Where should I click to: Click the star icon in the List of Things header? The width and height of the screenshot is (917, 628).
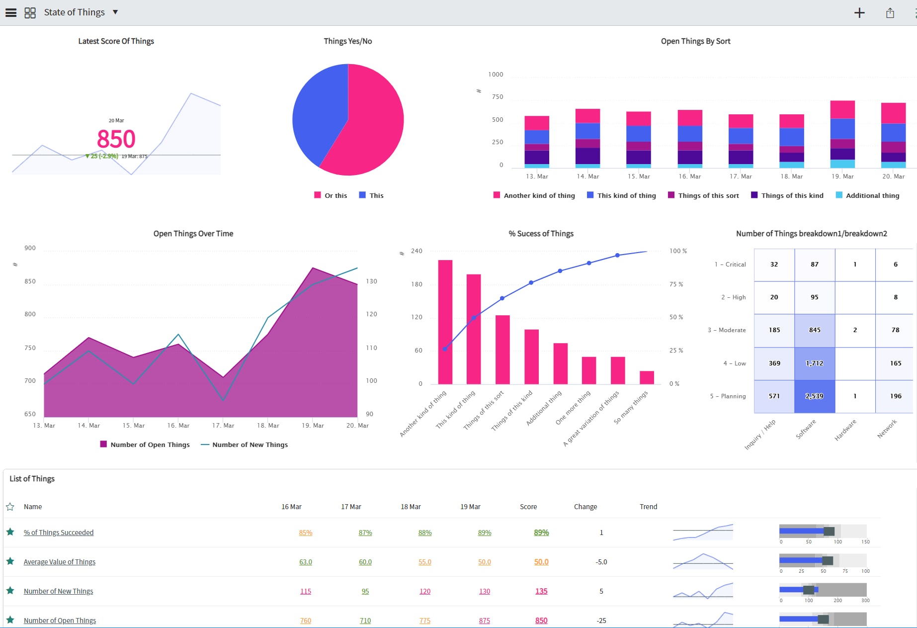[10, 507]
